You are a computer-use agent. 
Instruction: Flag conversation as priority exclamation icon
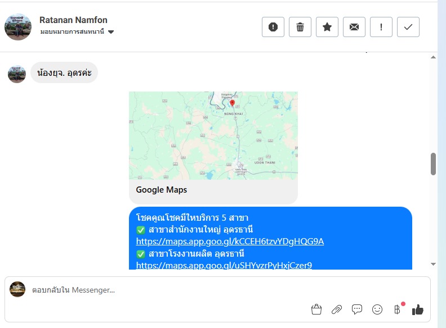coord(381,27)
